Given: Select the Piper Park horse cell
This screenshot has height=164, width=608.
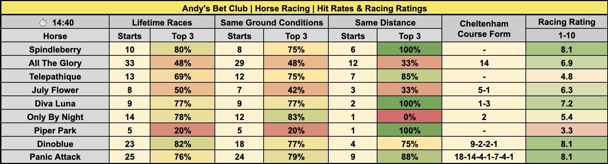Looking at the screenshot, I should (x=55, y=131).
